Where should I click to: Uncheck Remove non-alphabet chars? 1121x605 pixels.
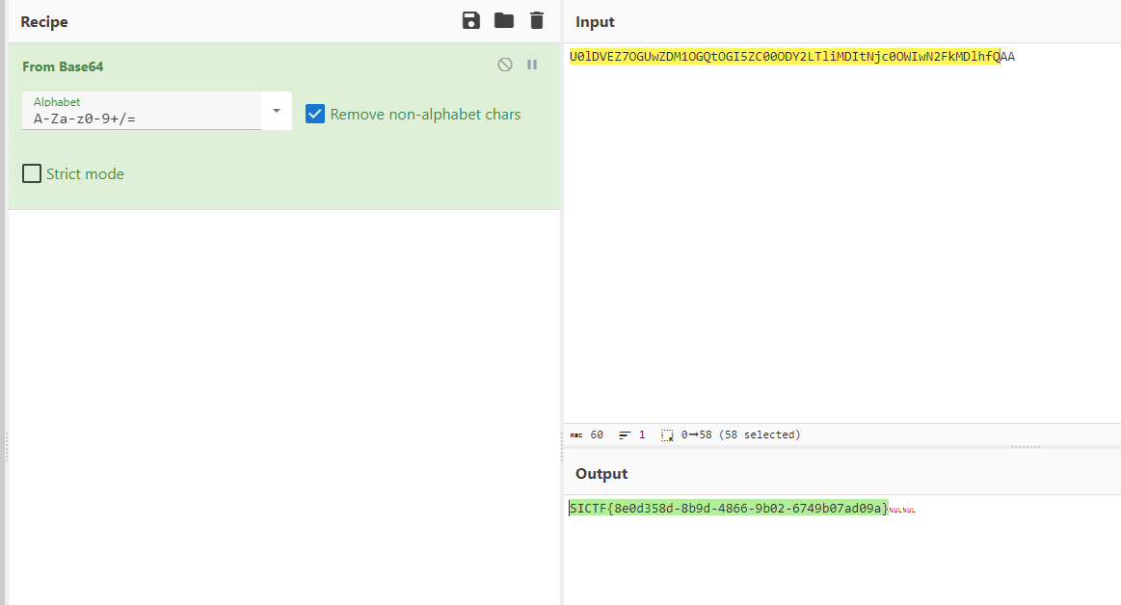(315, 114)
